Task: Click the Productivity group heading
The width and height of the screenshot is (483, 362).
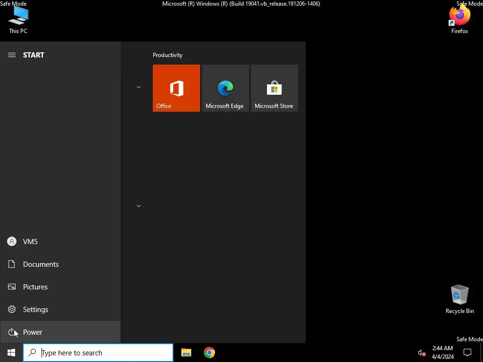Action: point(167,55)
